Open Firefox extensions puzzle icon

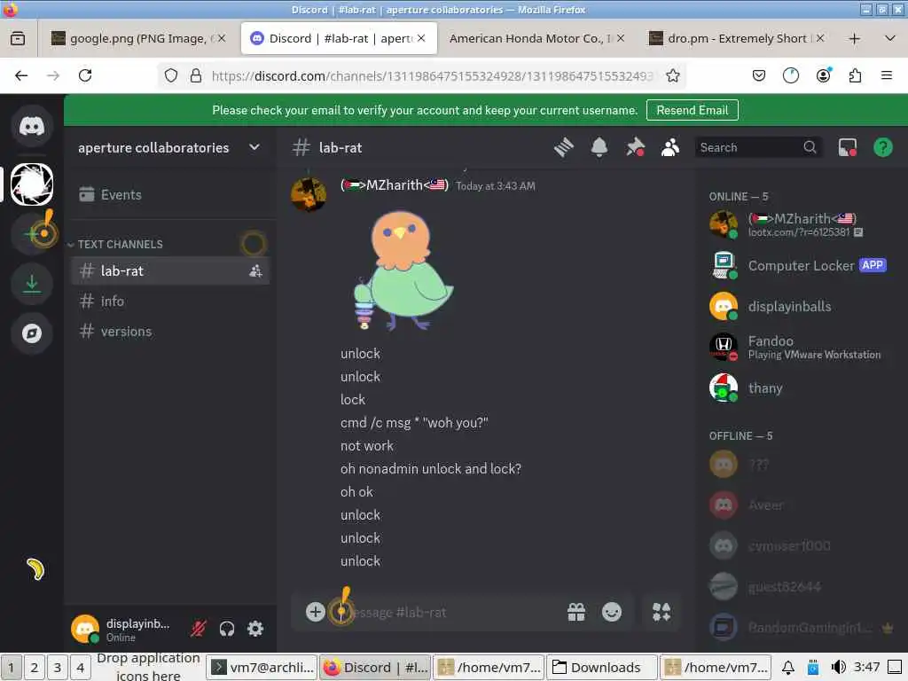[x=856, y=76]
